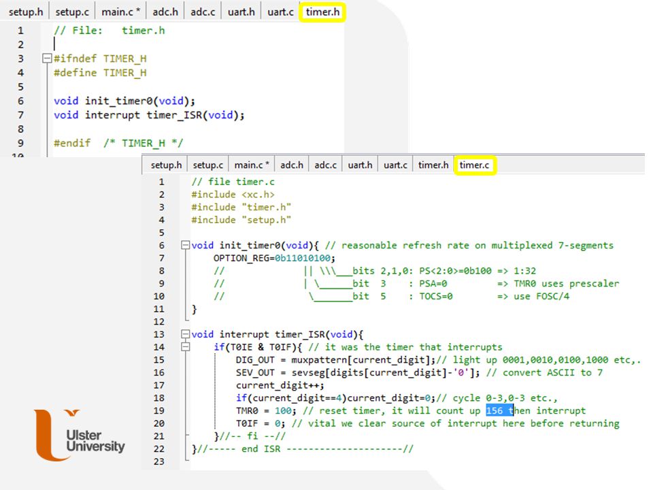Place cursor on '#ifndef TIMER_H' line

coord(100,59)
